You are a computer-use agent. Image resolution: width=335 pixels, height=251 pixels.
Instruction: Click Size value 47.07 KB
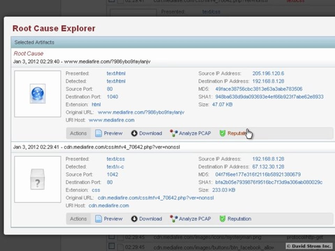[x=222, y=105]
